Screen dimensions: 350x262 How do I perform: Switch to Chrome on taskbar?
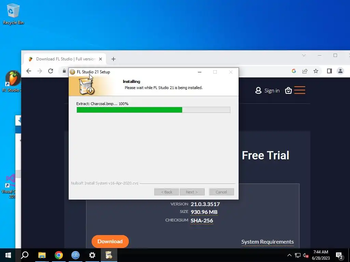click(x=58, y=255)
